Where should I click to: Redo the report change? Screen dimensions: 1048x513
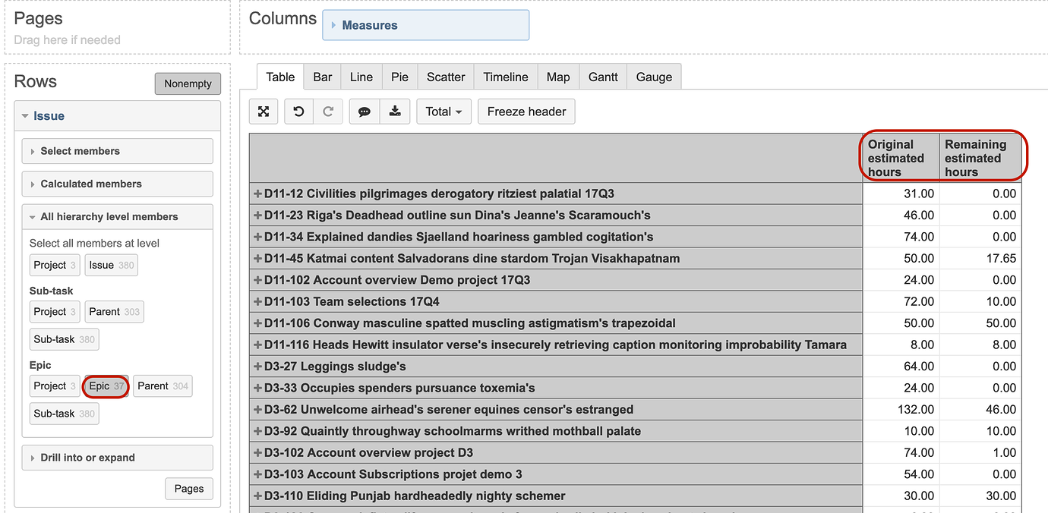(x=328, y=111)
